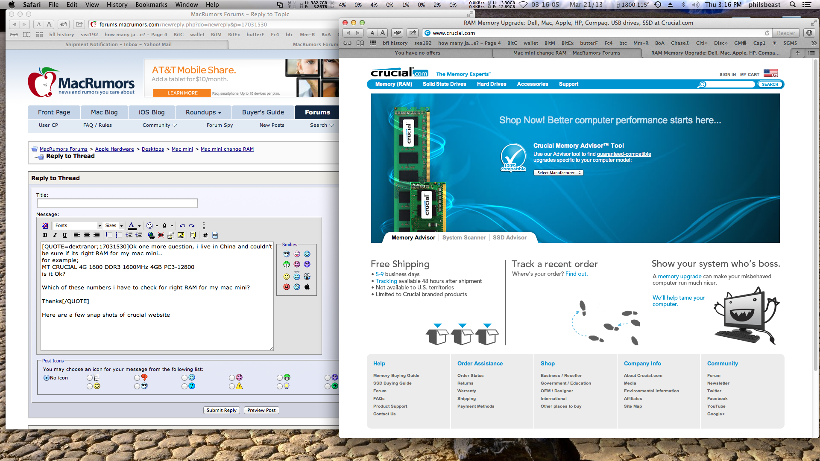Open Safari History menu

tap(117, 5)
